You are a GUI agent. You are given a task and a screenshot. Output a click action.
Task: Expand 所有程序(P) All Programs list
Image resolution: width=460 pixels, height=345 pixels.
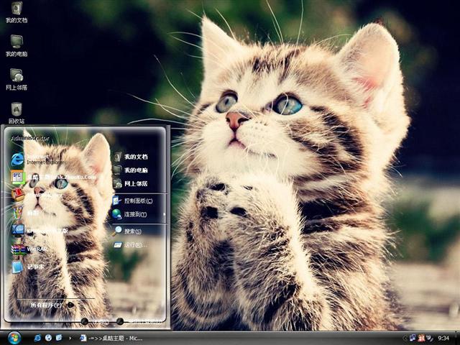click(x=52, y=305)
